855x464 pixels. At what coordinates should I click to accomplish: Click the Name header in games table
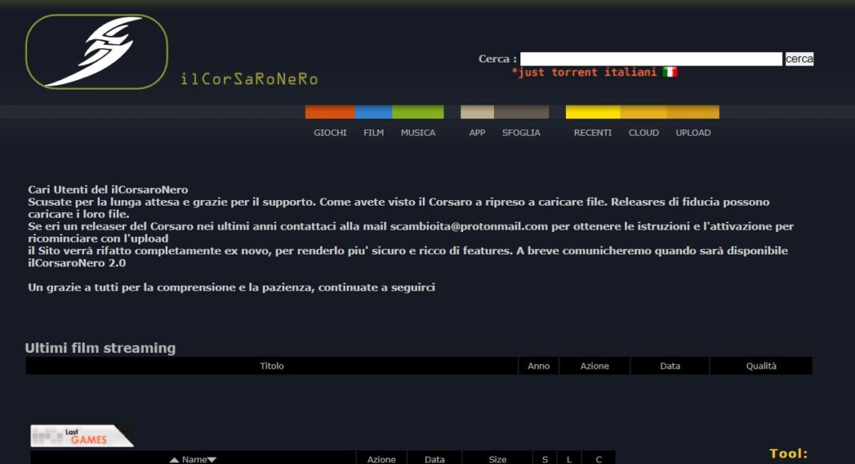click(x=194, y=460)
